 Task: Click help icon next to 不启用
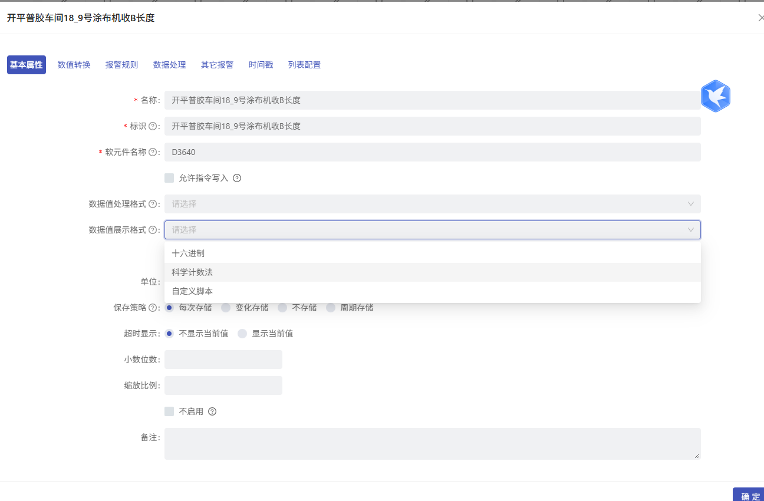212,411
